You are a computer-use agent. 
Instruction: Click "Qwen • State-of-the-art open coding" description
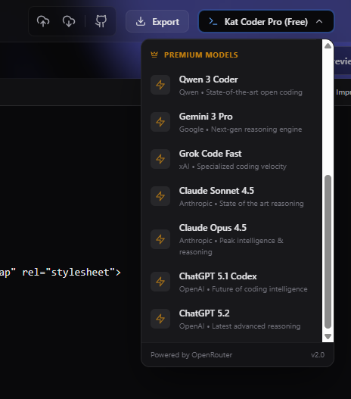(x=241, y=92)
